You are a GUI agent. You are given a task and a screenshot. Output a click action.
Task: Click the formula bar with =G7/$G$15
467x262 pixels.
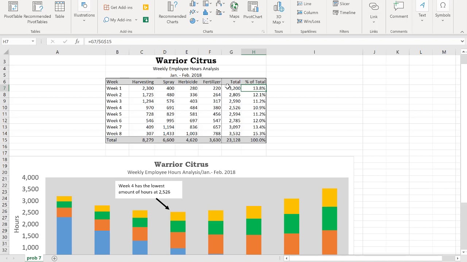(272, 41)
